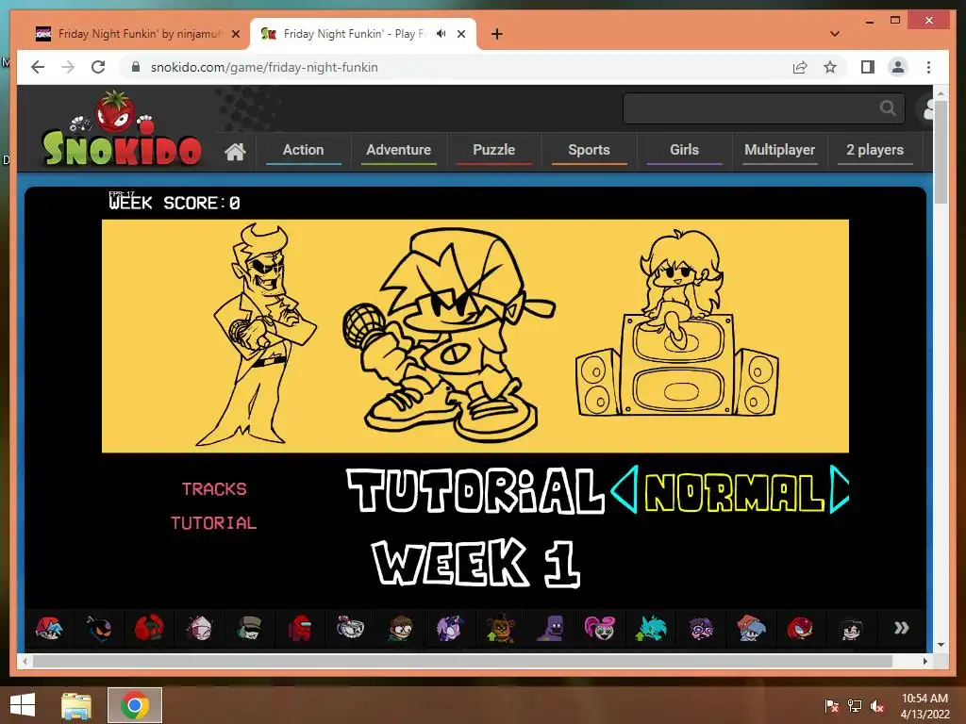Screen dimensions: 966x724
Task: Open the pink-haired clown girl icon
Action: tap(600, 629)
